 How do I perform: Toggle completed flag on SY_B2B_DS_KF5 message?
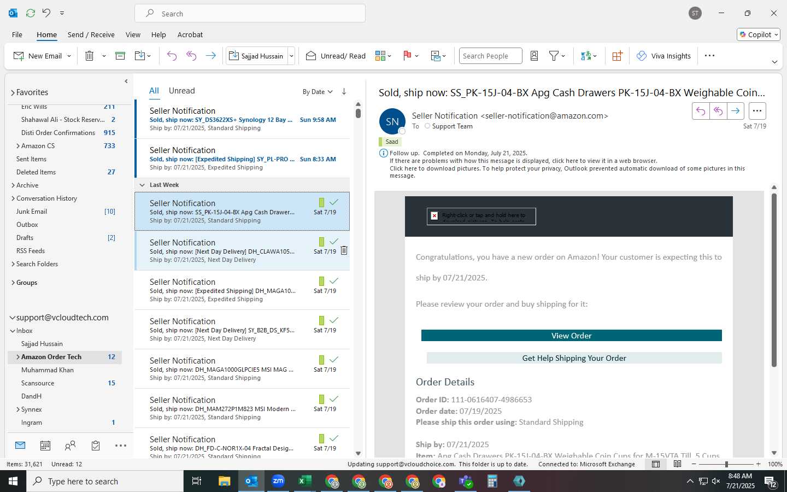(334, 320)
